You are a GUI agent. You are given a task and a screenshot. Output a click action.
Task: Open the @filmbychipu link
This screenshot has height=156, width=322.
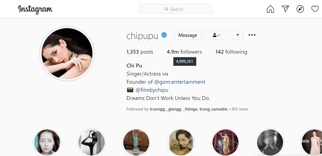coord(152,90)
